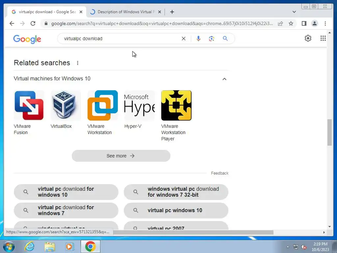The height and width of the screenshot is (253, 337).
Task: Click the forward navigation arrow
Action: [x=22, y=23]
